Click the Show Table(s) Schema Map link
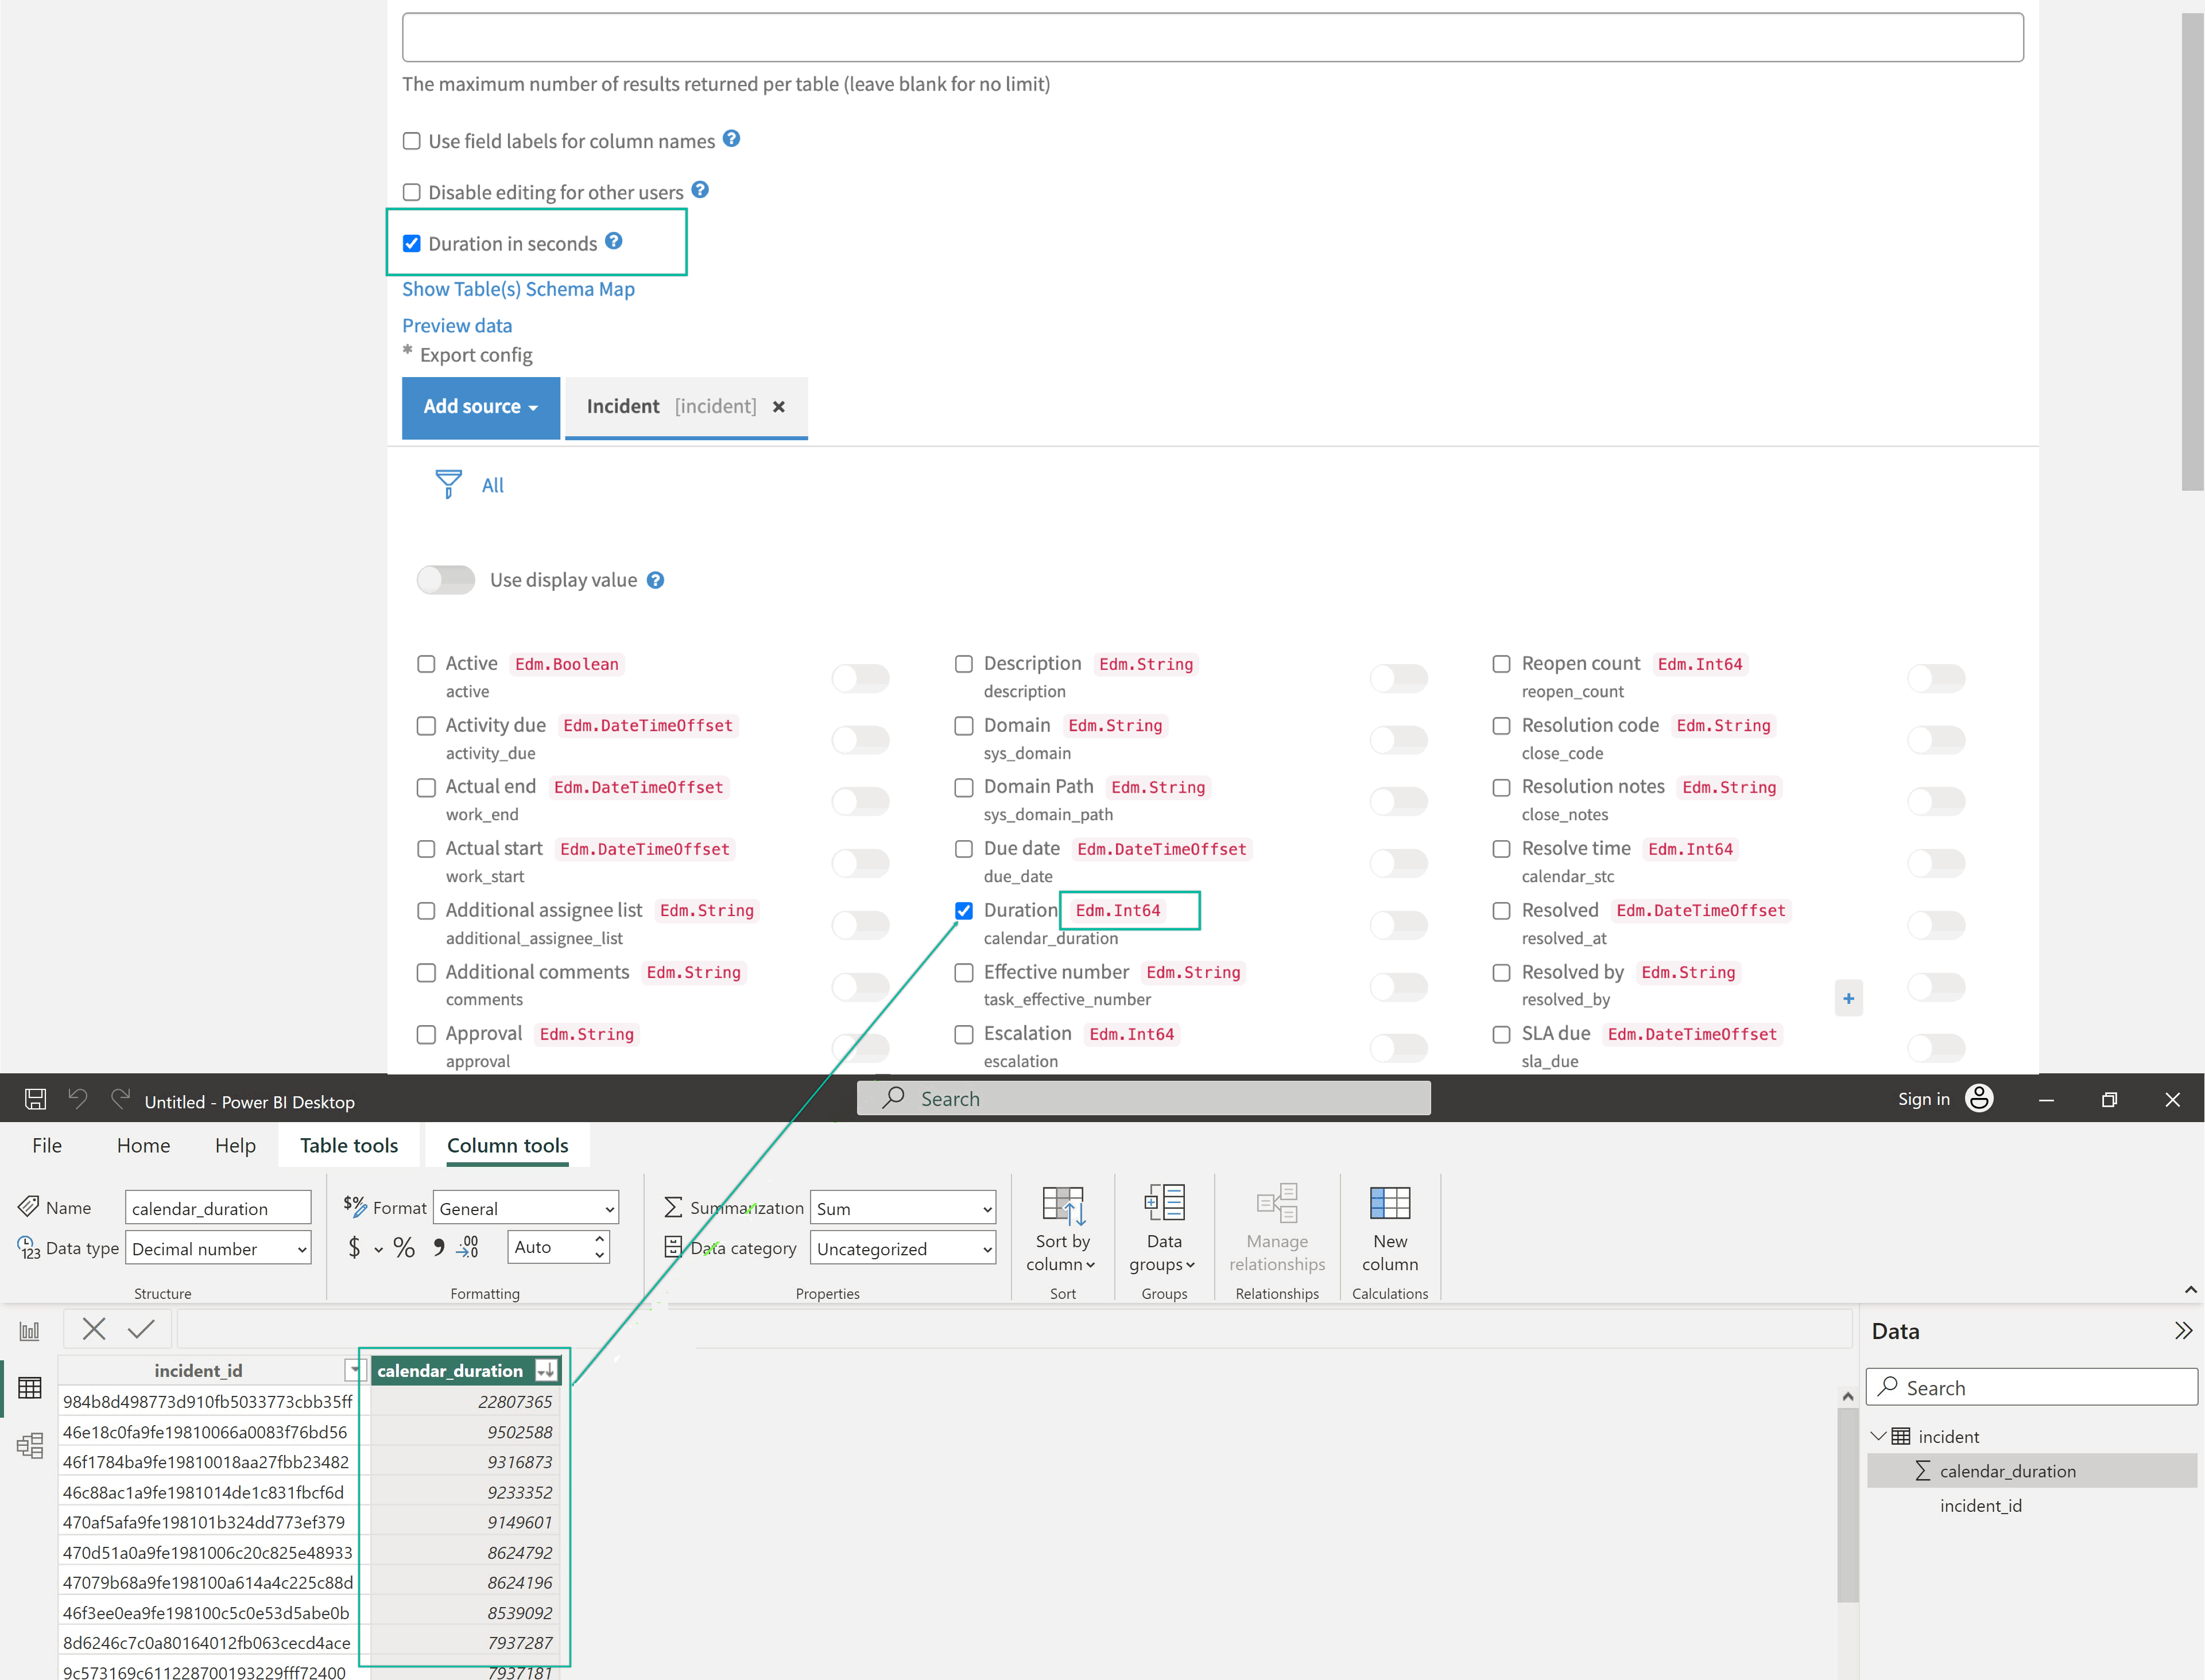Viewport: 2205px width, 1680px height. pyautogui.click(x=518, y=289)
